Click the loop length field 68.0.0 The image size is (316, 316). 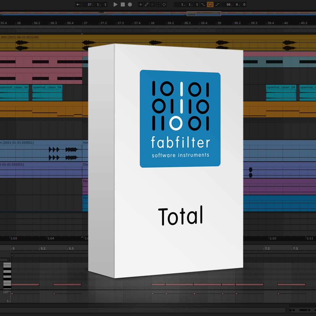(236, 5)
